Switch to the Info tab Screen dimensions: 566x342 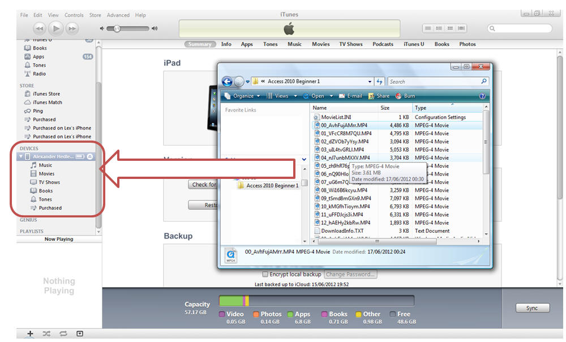tap(226, 44)
